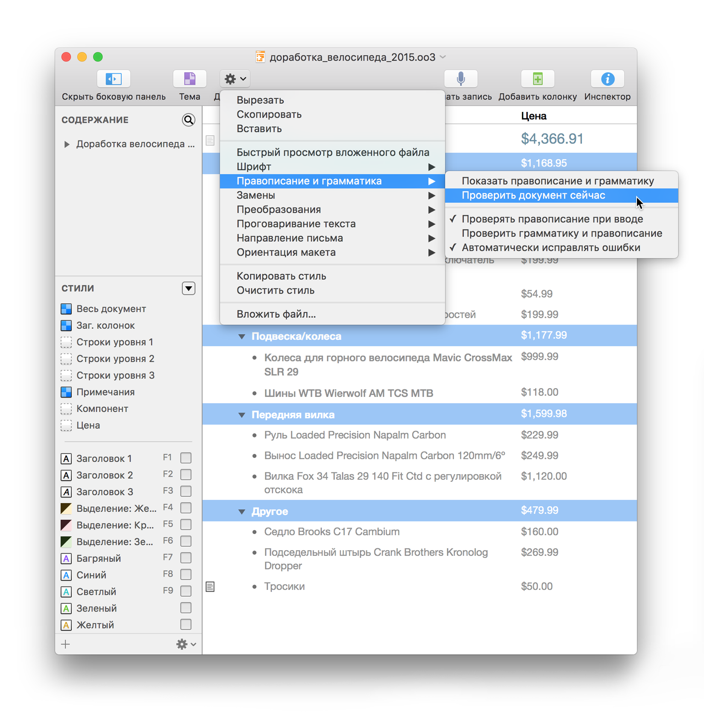Select the Тросики row text
This screenshot has height=721, width=704.
pos(284,586)
